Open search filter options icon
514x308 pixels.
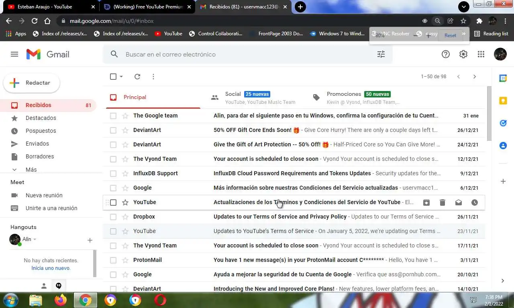(x=381, y=54)
